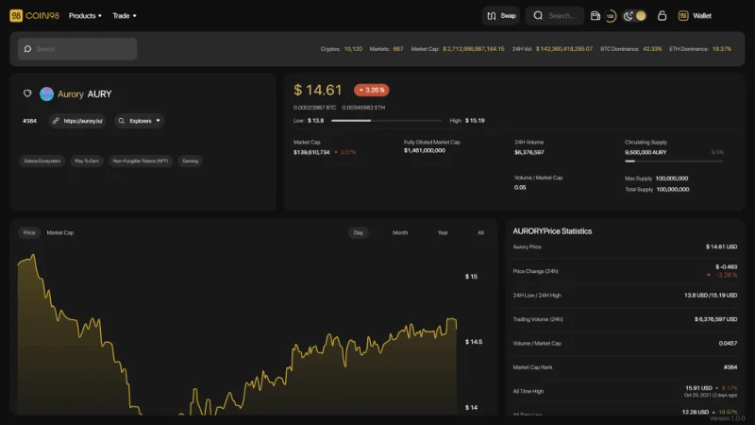The image size is (755, 425).
Task: Open the https://aurory.io/ link
Action: pos(77,121)
